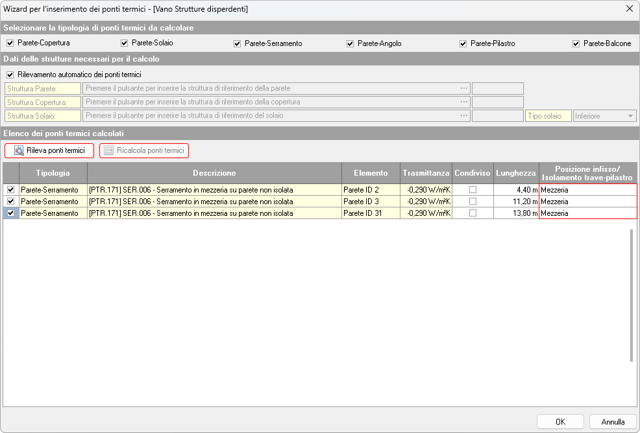Uncheck the Parete-Copertura checkbox
Screen dimensions: 640x433
(x=10, y=43)
